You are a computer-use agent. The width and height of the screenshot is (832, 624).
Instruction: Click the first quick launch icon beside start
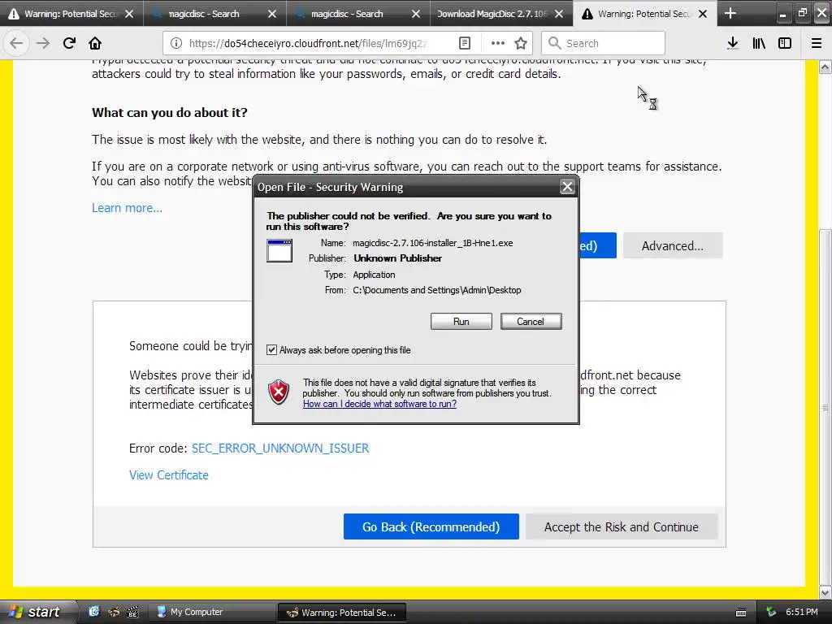[x=94, y=612]
